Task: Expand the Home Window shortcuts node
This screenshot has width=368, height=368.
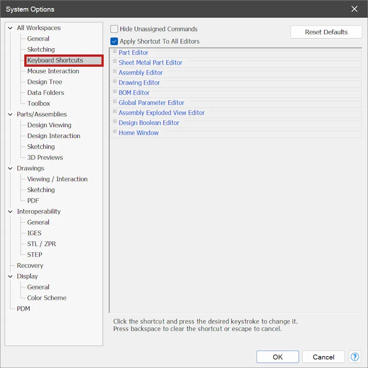Action: click(115, 132)
